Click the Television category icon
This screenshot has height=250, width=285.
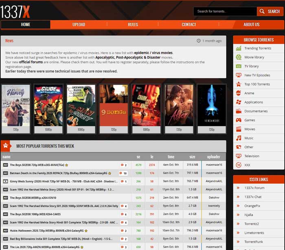tap(239, 156)
